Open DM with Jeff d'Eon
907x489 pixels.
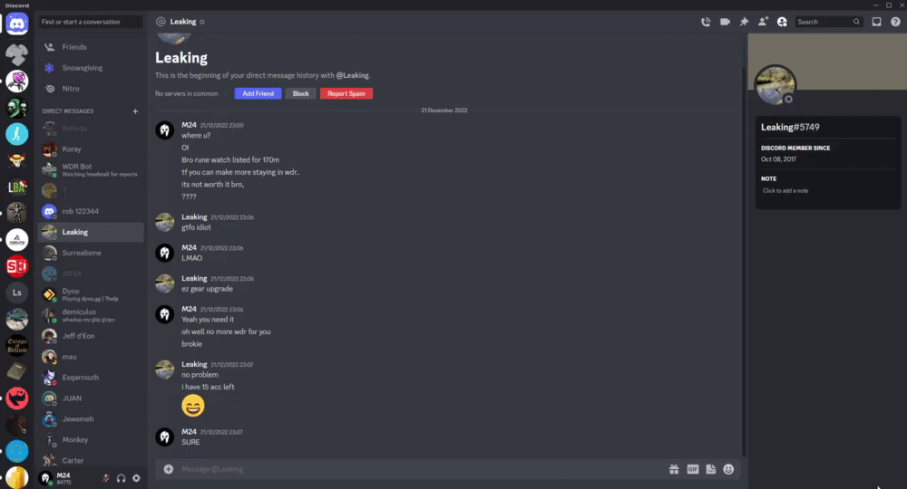coord(91,336)
